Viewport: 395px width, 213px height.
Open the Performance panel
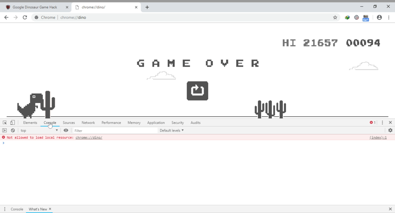tap(111, 123)
